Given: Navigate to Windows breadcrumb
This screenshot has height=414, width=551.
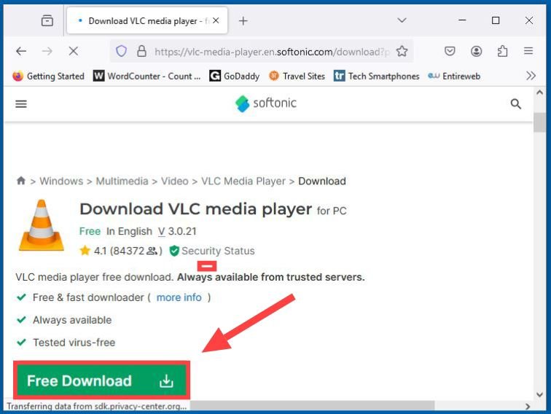Looking at the screenshot, I should 61,181.
